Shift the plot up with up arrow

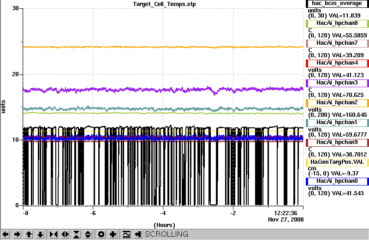tap(29, 234)
